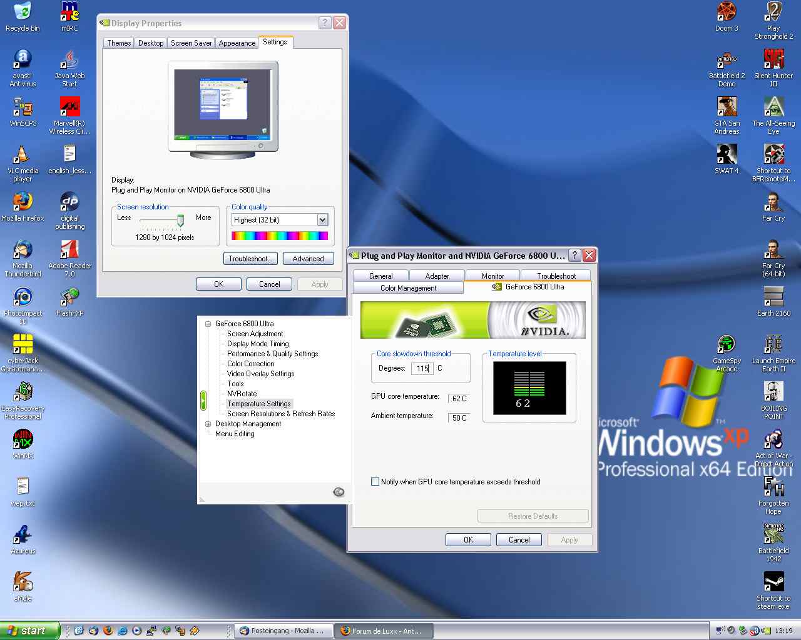Switch to the Appearance tab
This screenshot has width=801, height=640.
click(237, 43)
